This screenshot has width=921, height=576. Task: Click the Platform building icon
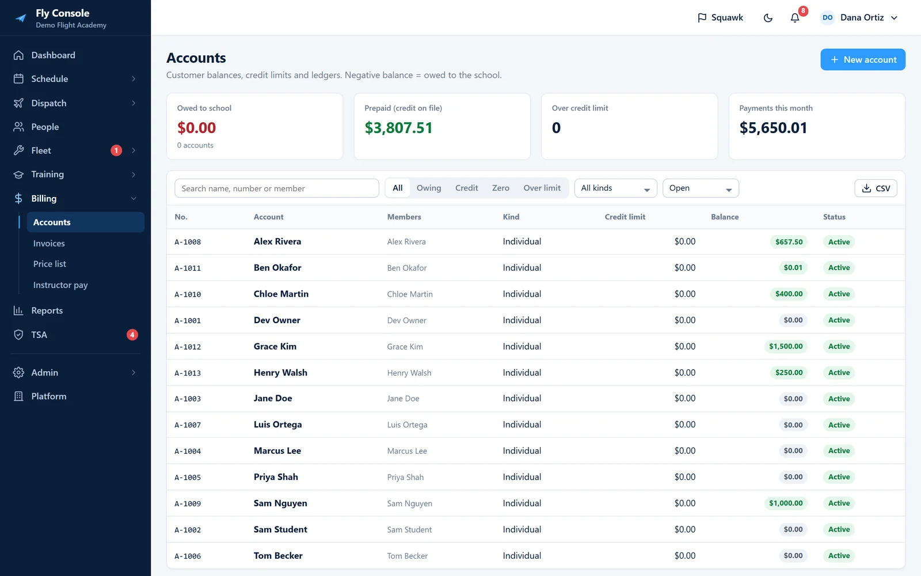point(18,396)
